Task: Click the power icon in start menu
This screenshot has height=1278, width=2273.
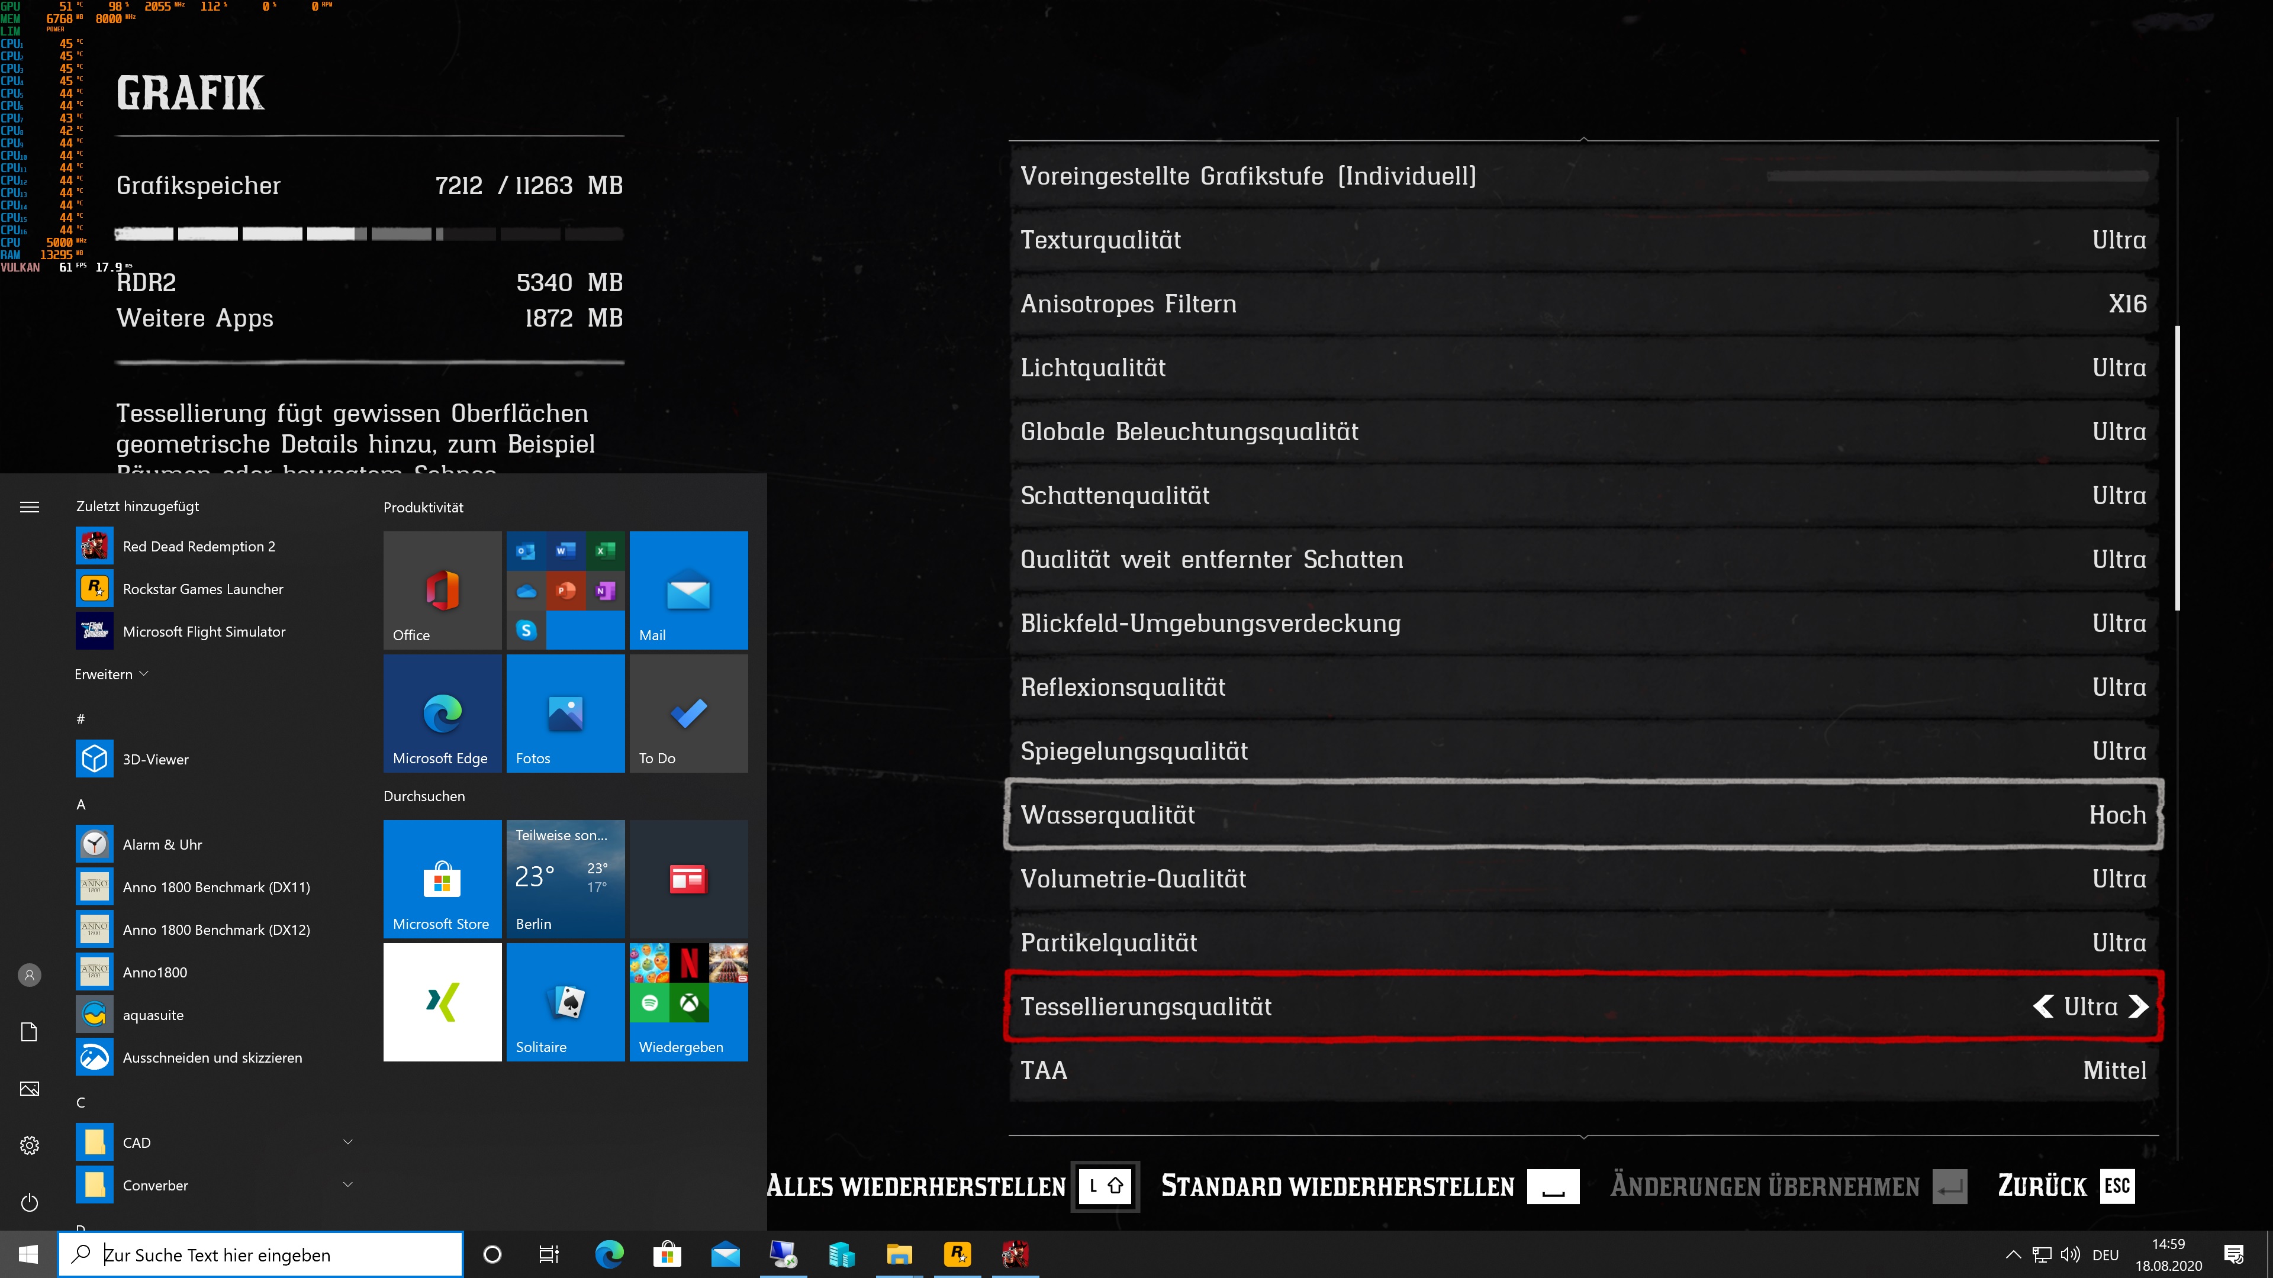Action: pyautogui.click(x=29, y=1202)
